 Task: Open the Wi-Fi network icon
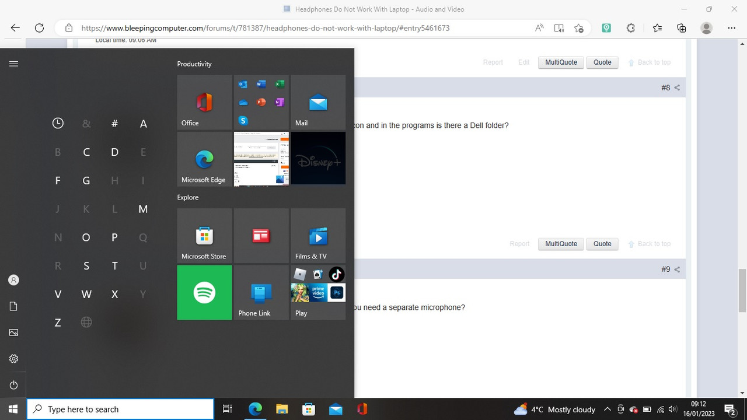point(660,409)
